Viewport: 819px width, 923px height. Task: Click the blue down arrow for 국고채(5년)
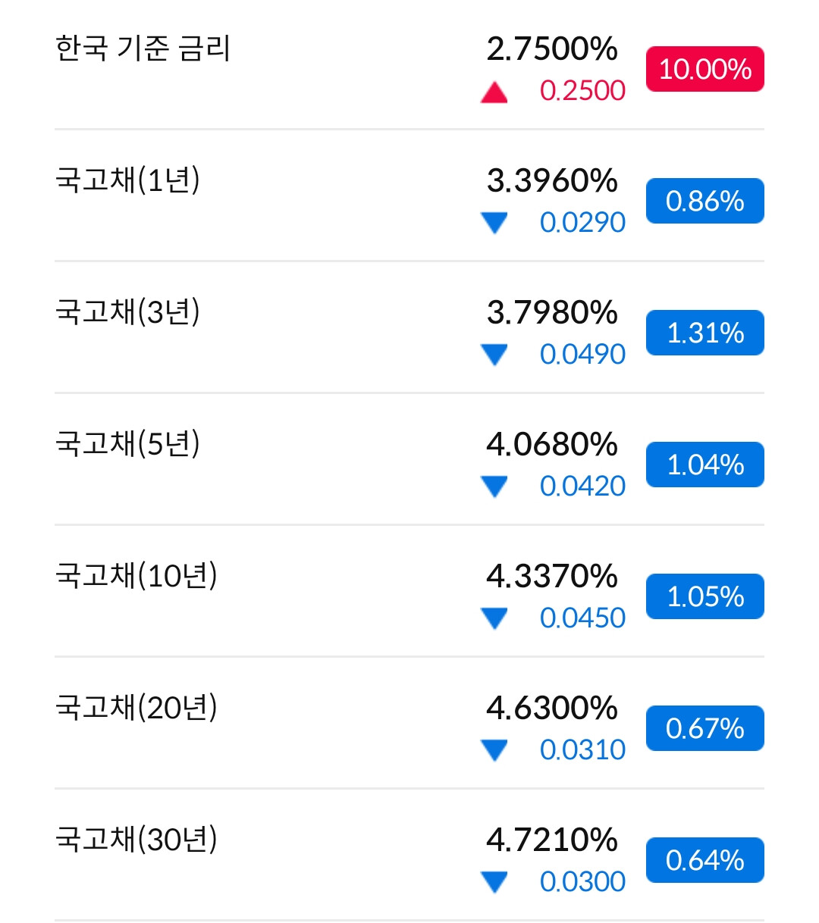point(494,487)
